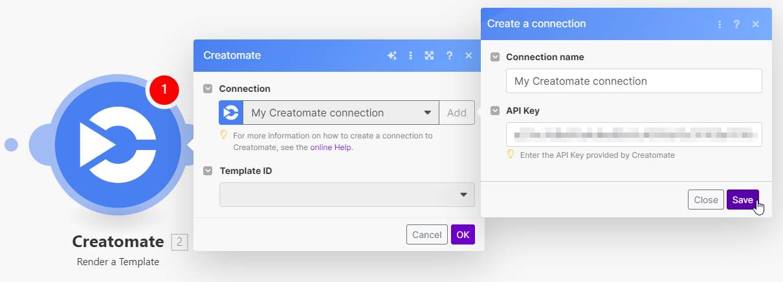Open help for the Creatomate panel
This screenshot has height=282, width=783.
[449, 56]
